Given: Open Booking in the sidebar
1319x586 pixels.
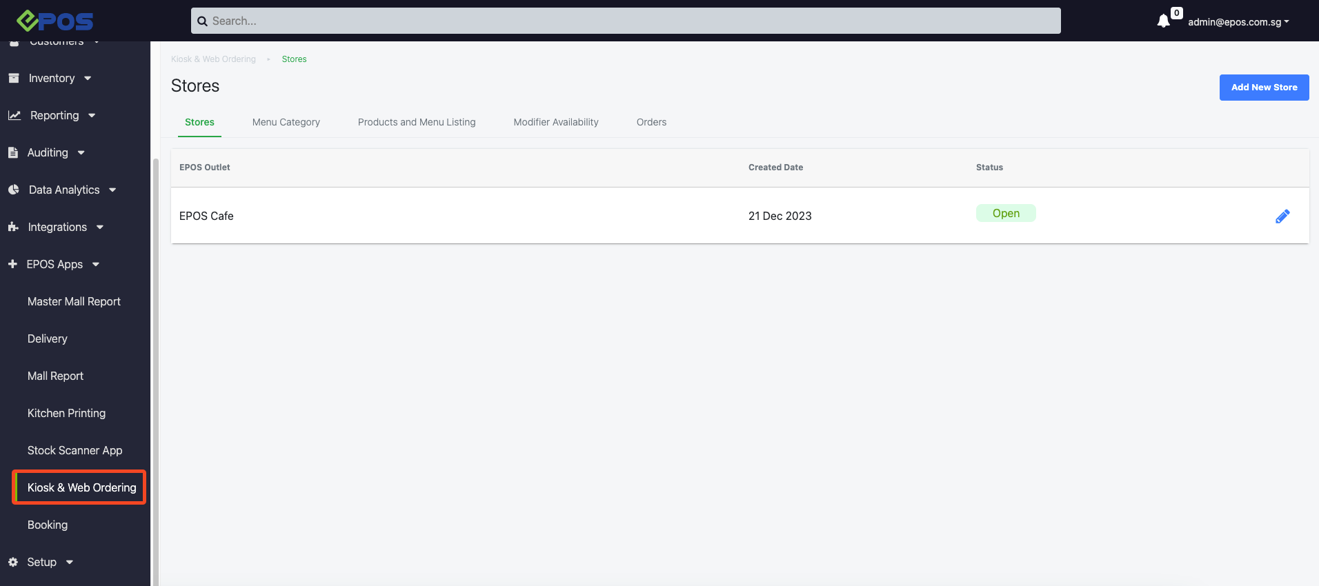Looking at the screenshot, I should click(x=48, y=525).
